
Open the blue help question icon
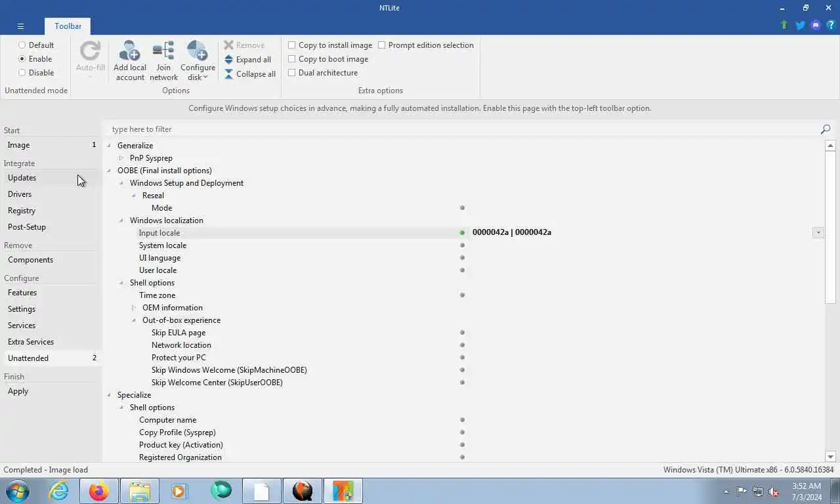831,25
